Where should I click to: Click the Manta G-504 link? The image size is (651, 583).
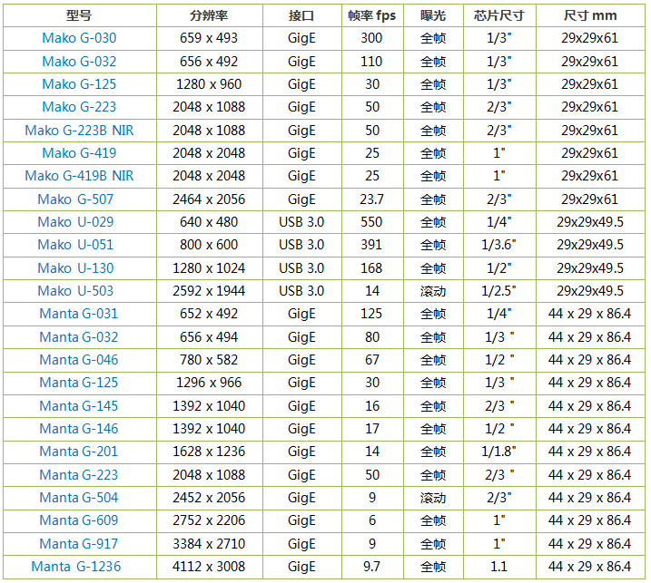click(x=79, y=497)
